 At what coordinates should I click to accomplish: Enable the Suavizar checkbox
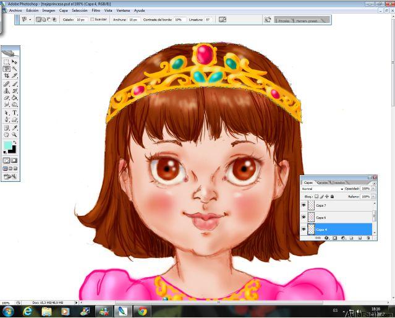[x=92, y=19]
